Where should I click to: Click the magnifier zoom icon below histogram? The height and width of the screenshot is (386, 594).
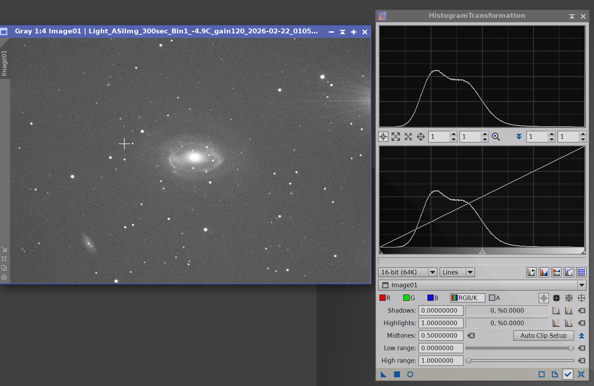496,137
